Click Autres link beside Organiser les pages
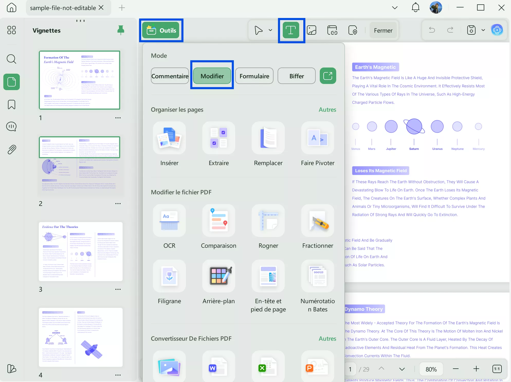This screenshot has width=511, height=382. coord(327,110)
